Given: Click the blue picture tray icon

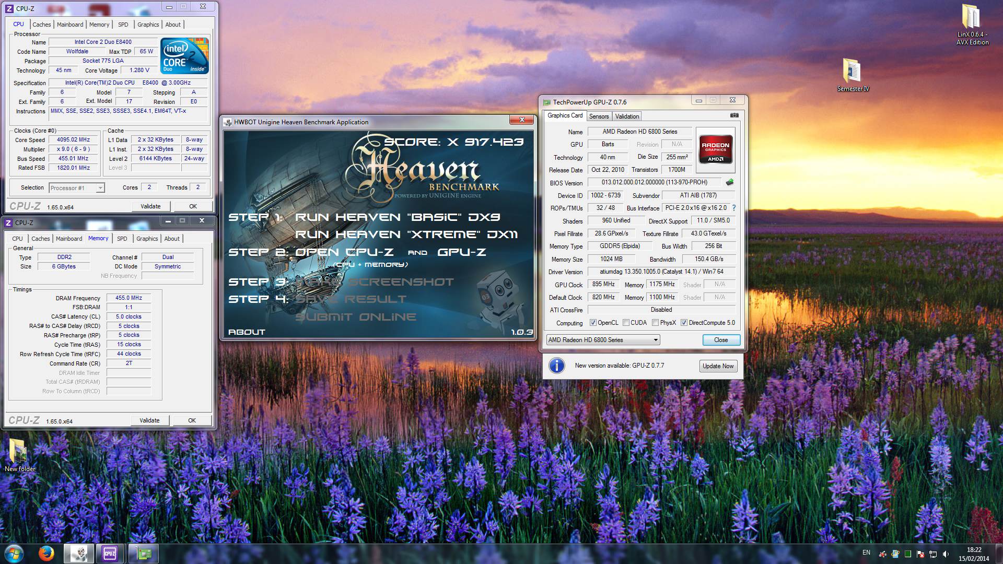Looking at the screenshot, I should [895, 554].
